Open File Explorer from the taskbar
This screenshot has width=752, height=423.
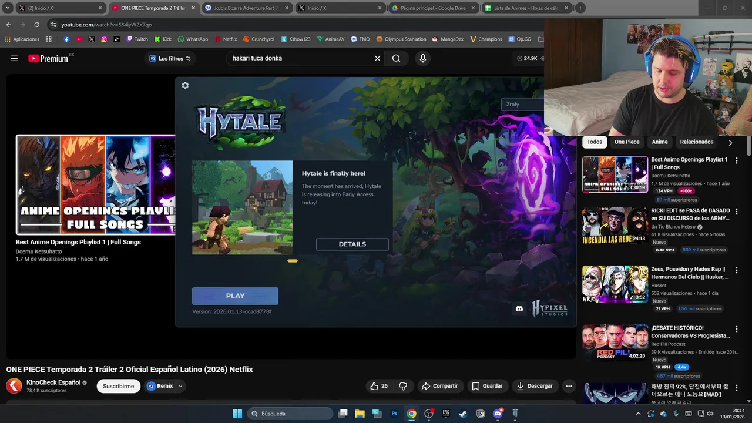click(360, 414)
